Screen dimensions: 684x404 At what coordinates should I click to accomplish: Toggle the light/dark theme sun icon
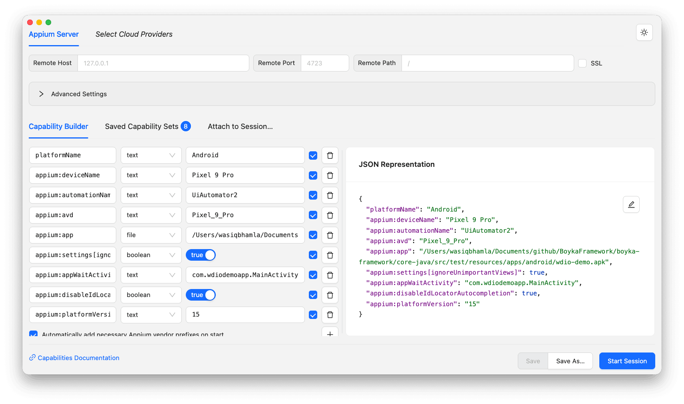(644, 32)
